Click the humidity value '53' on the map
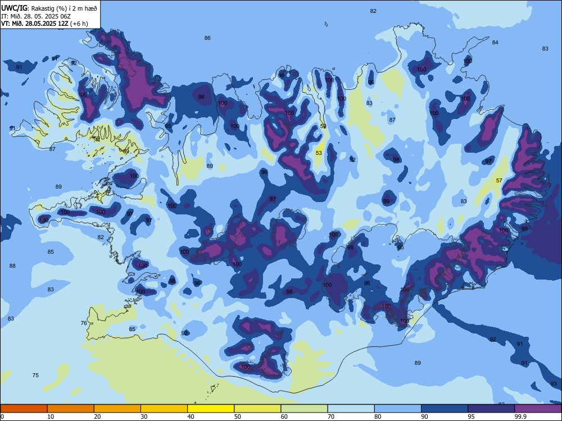Image resolution: width=562 pixels, height=421 pixels. (x=319, y=153)
